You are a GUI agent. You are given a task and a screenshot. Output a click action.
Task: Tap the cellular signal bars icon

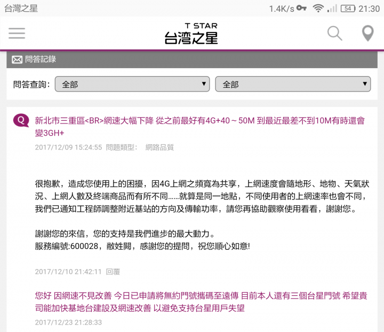(332, 9)
